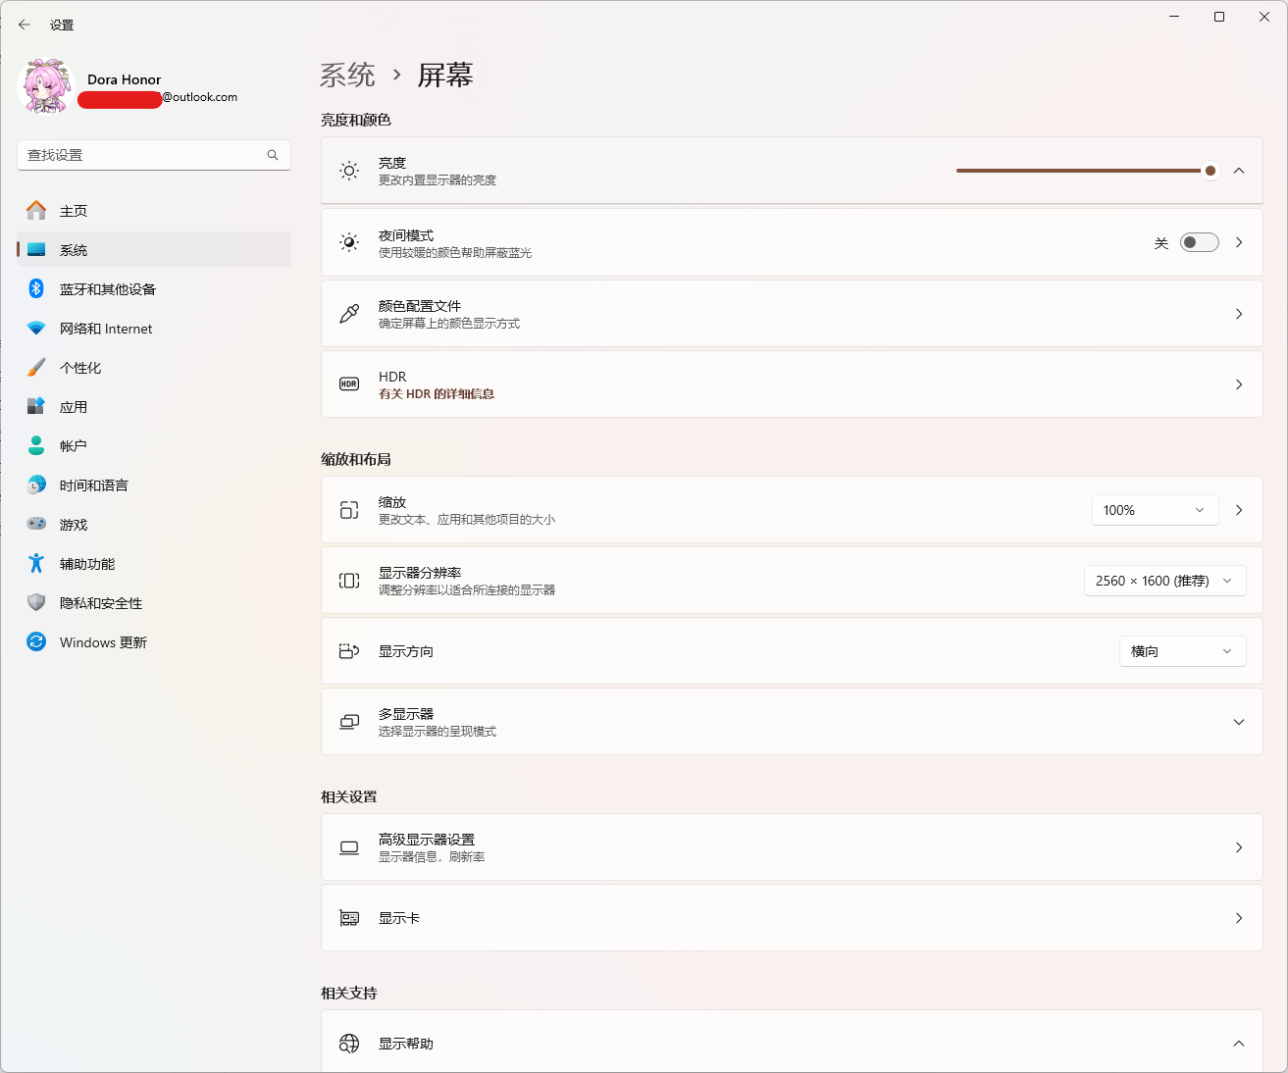
Task: Open the 显示器分辨率 dropdown
Action: (1164, 580)
